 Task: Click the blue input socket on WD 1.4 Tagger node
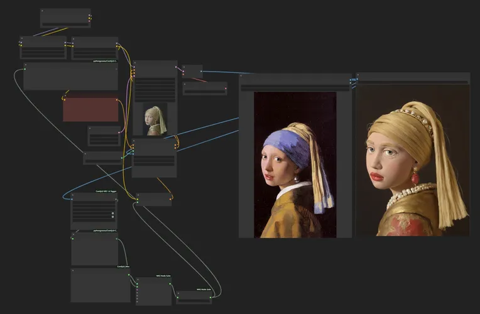click(x=72, y=200)
